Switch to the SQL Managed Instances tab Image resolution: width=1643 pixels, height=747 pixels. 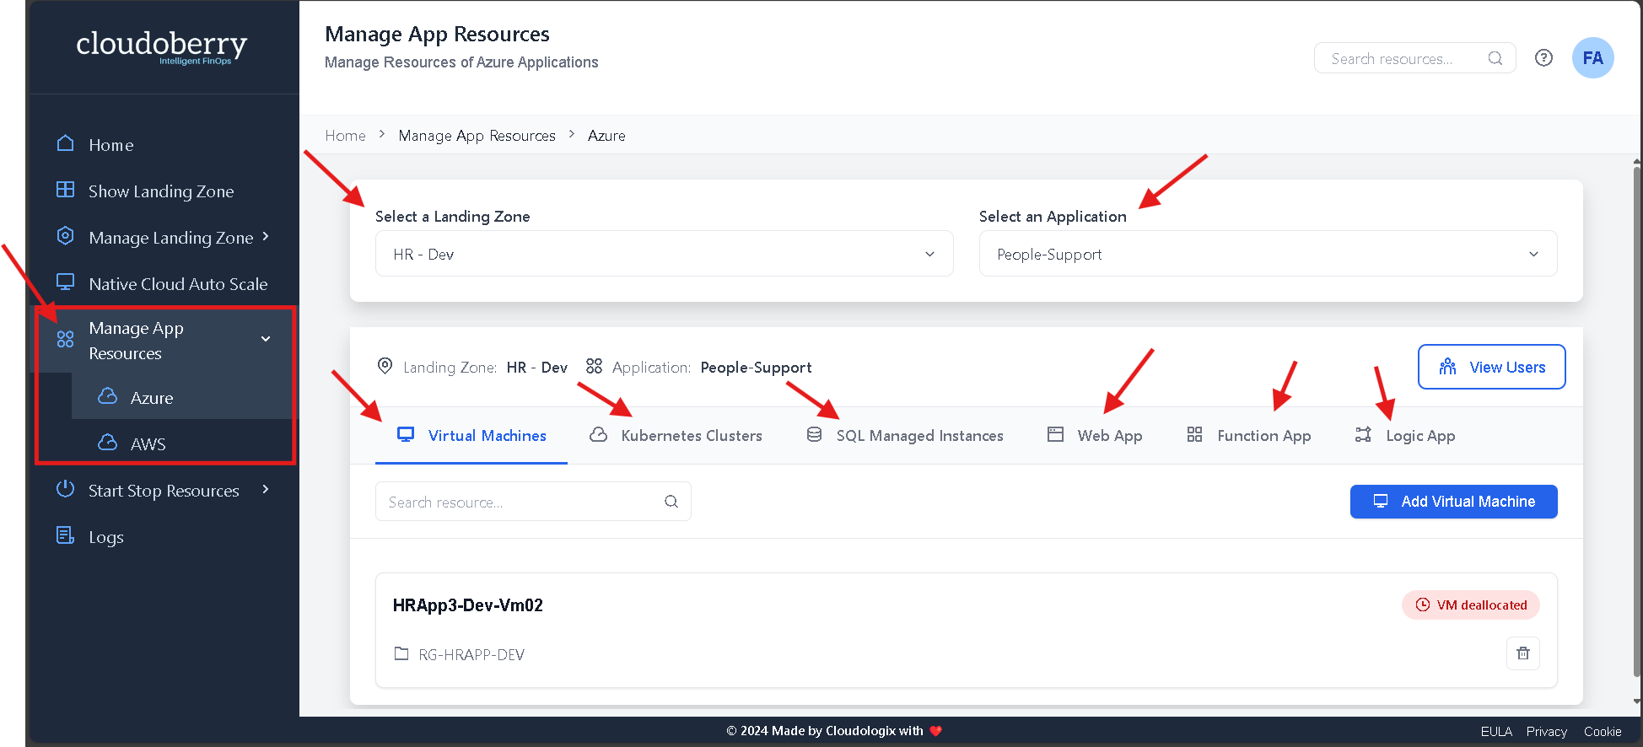(x=906, y=436)
